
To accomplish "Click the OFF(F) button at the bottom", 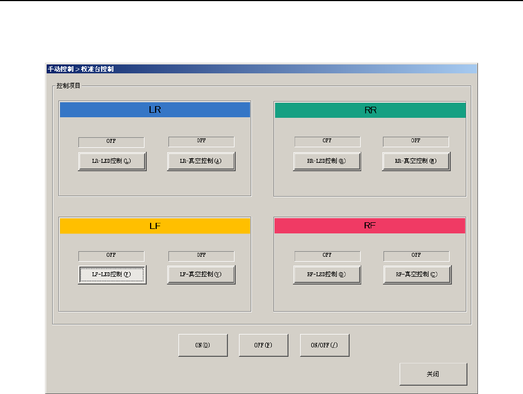I will [x=263, y=345].
